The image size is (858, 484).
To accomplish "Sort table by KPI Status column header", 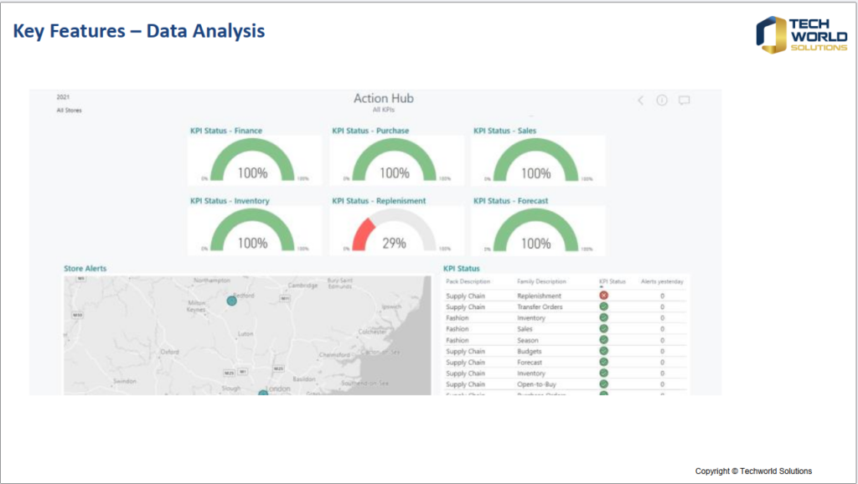I will 612,282.
